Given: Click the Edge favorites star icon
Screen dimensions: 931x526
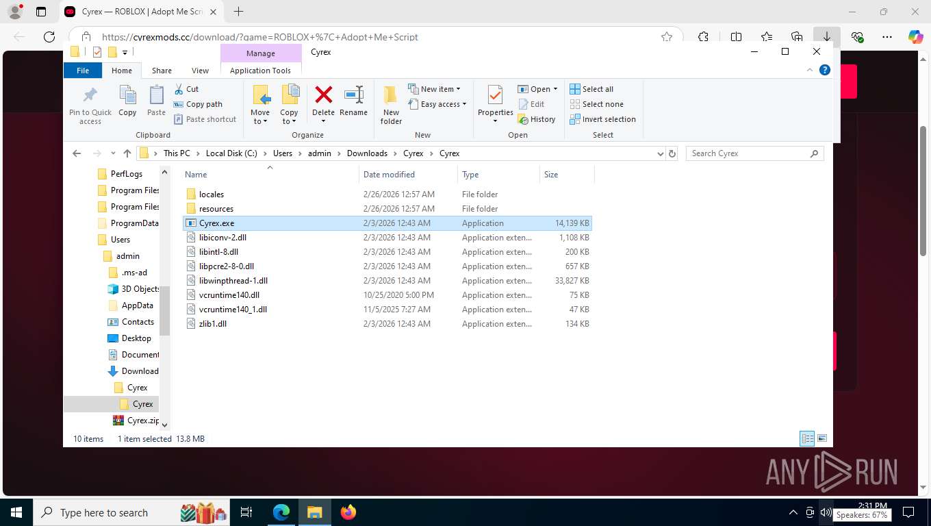Looking at the screenshot, I should [x=666, y=37].
